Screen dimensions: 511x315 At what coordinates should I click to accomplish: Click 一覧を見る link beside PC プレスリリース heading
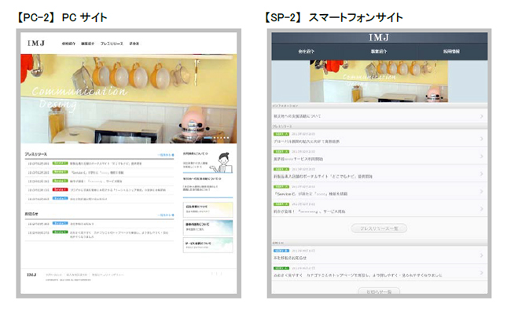click(x=165, y=156)
